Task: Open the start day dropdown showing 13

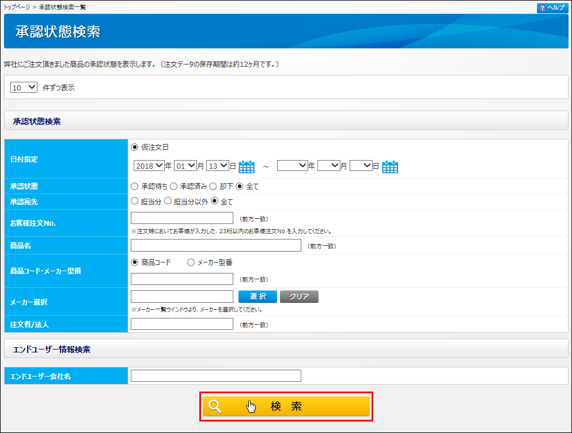Action: click(x=218, y=166)
